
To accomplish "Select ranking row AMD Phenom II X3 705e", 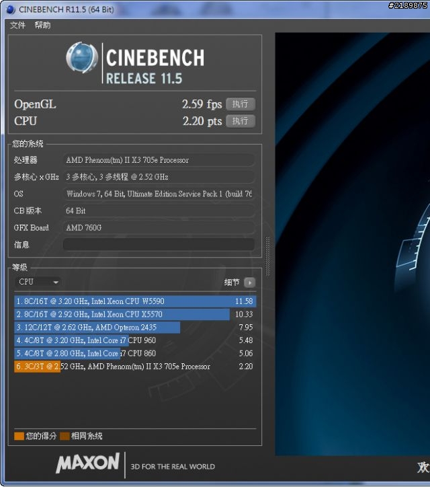I will [x=135, y=366].
